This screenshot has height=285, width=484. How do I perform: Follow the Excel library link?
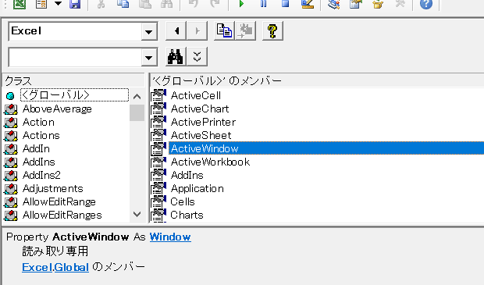click(x=37, y=267)
